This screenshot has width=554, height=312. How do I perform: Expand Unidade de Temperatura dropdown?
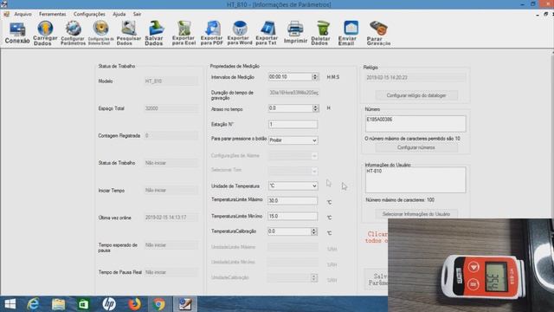314,186
